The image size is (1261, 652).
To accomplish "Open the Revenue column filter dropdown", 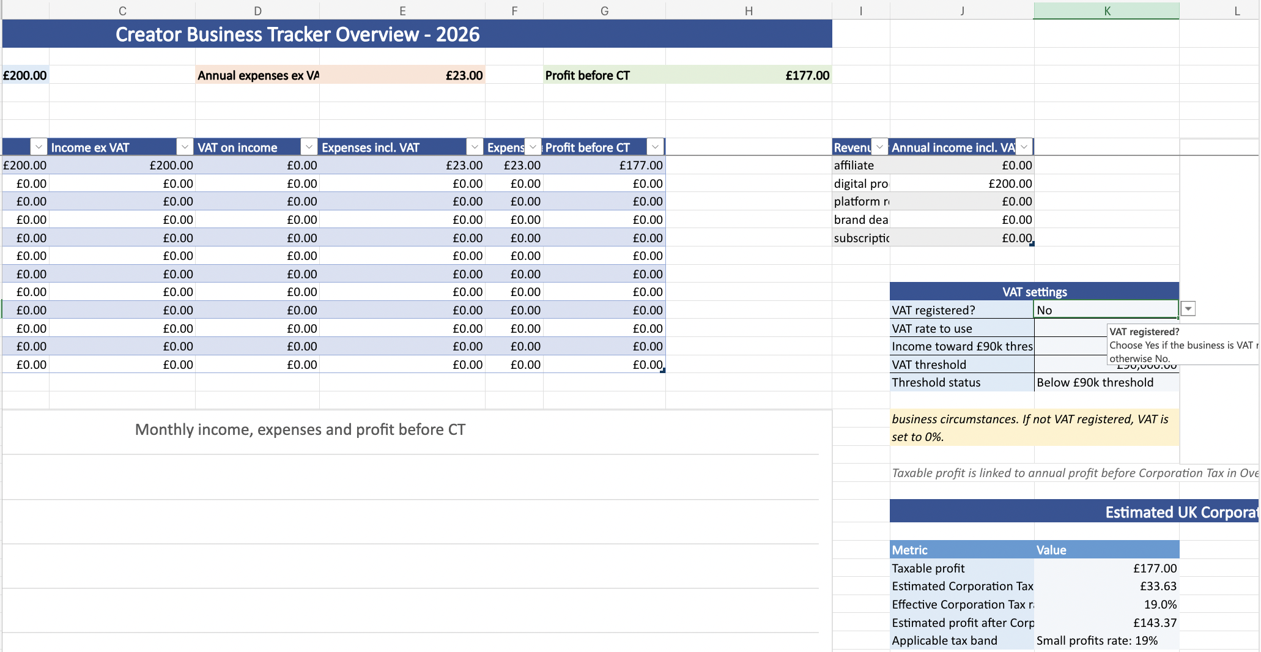I will point(879,147).
